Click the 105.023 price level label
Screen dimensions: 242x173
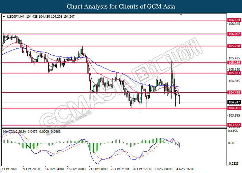234,73
